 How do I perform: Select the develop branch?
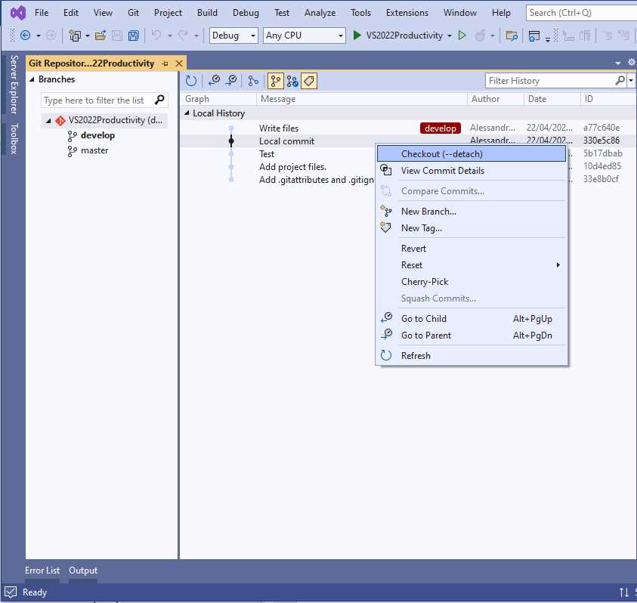pyautogui.click(x=97, y=135)
